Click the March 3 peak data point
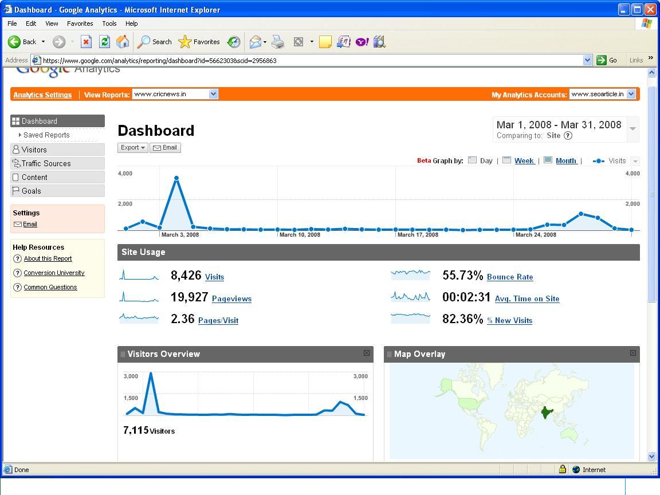This screenshot has height=495, width=660. 176,178
